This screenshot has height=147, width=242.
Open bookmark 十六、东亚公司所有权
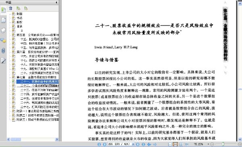tap(40, 56)
